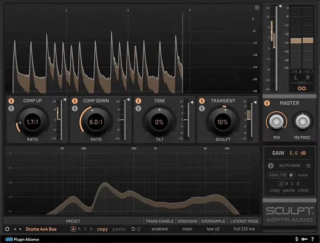The width and height of the screenshot is (320, 243).
Task: Select preset slot C in bottom bar
Action: coord(85,229)
